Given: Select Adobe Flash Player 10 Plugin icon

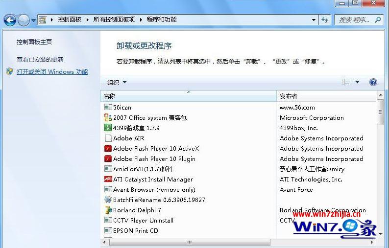Looking at the screenshot, I should click(x=108, y=158).
